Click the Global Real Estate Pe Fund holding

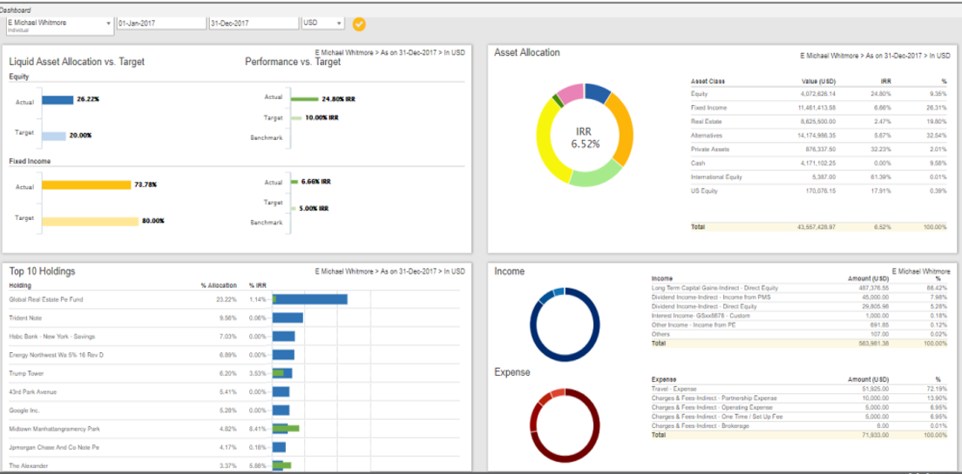(x=46, y=299)
